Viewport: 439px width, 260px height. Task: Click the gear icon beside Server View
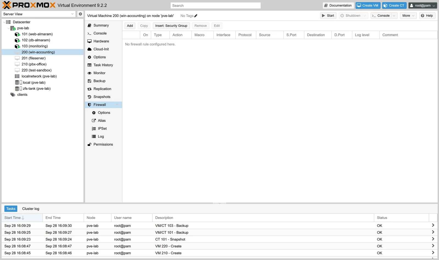tap(80, 14)
